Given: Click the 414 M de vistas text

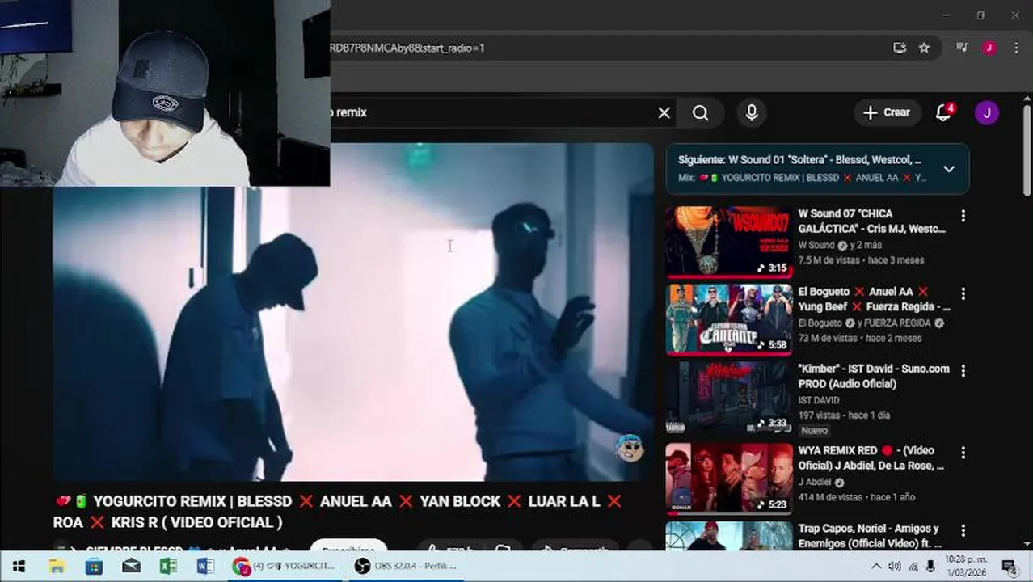Looking at the screenshot, I should pos(831,497).
